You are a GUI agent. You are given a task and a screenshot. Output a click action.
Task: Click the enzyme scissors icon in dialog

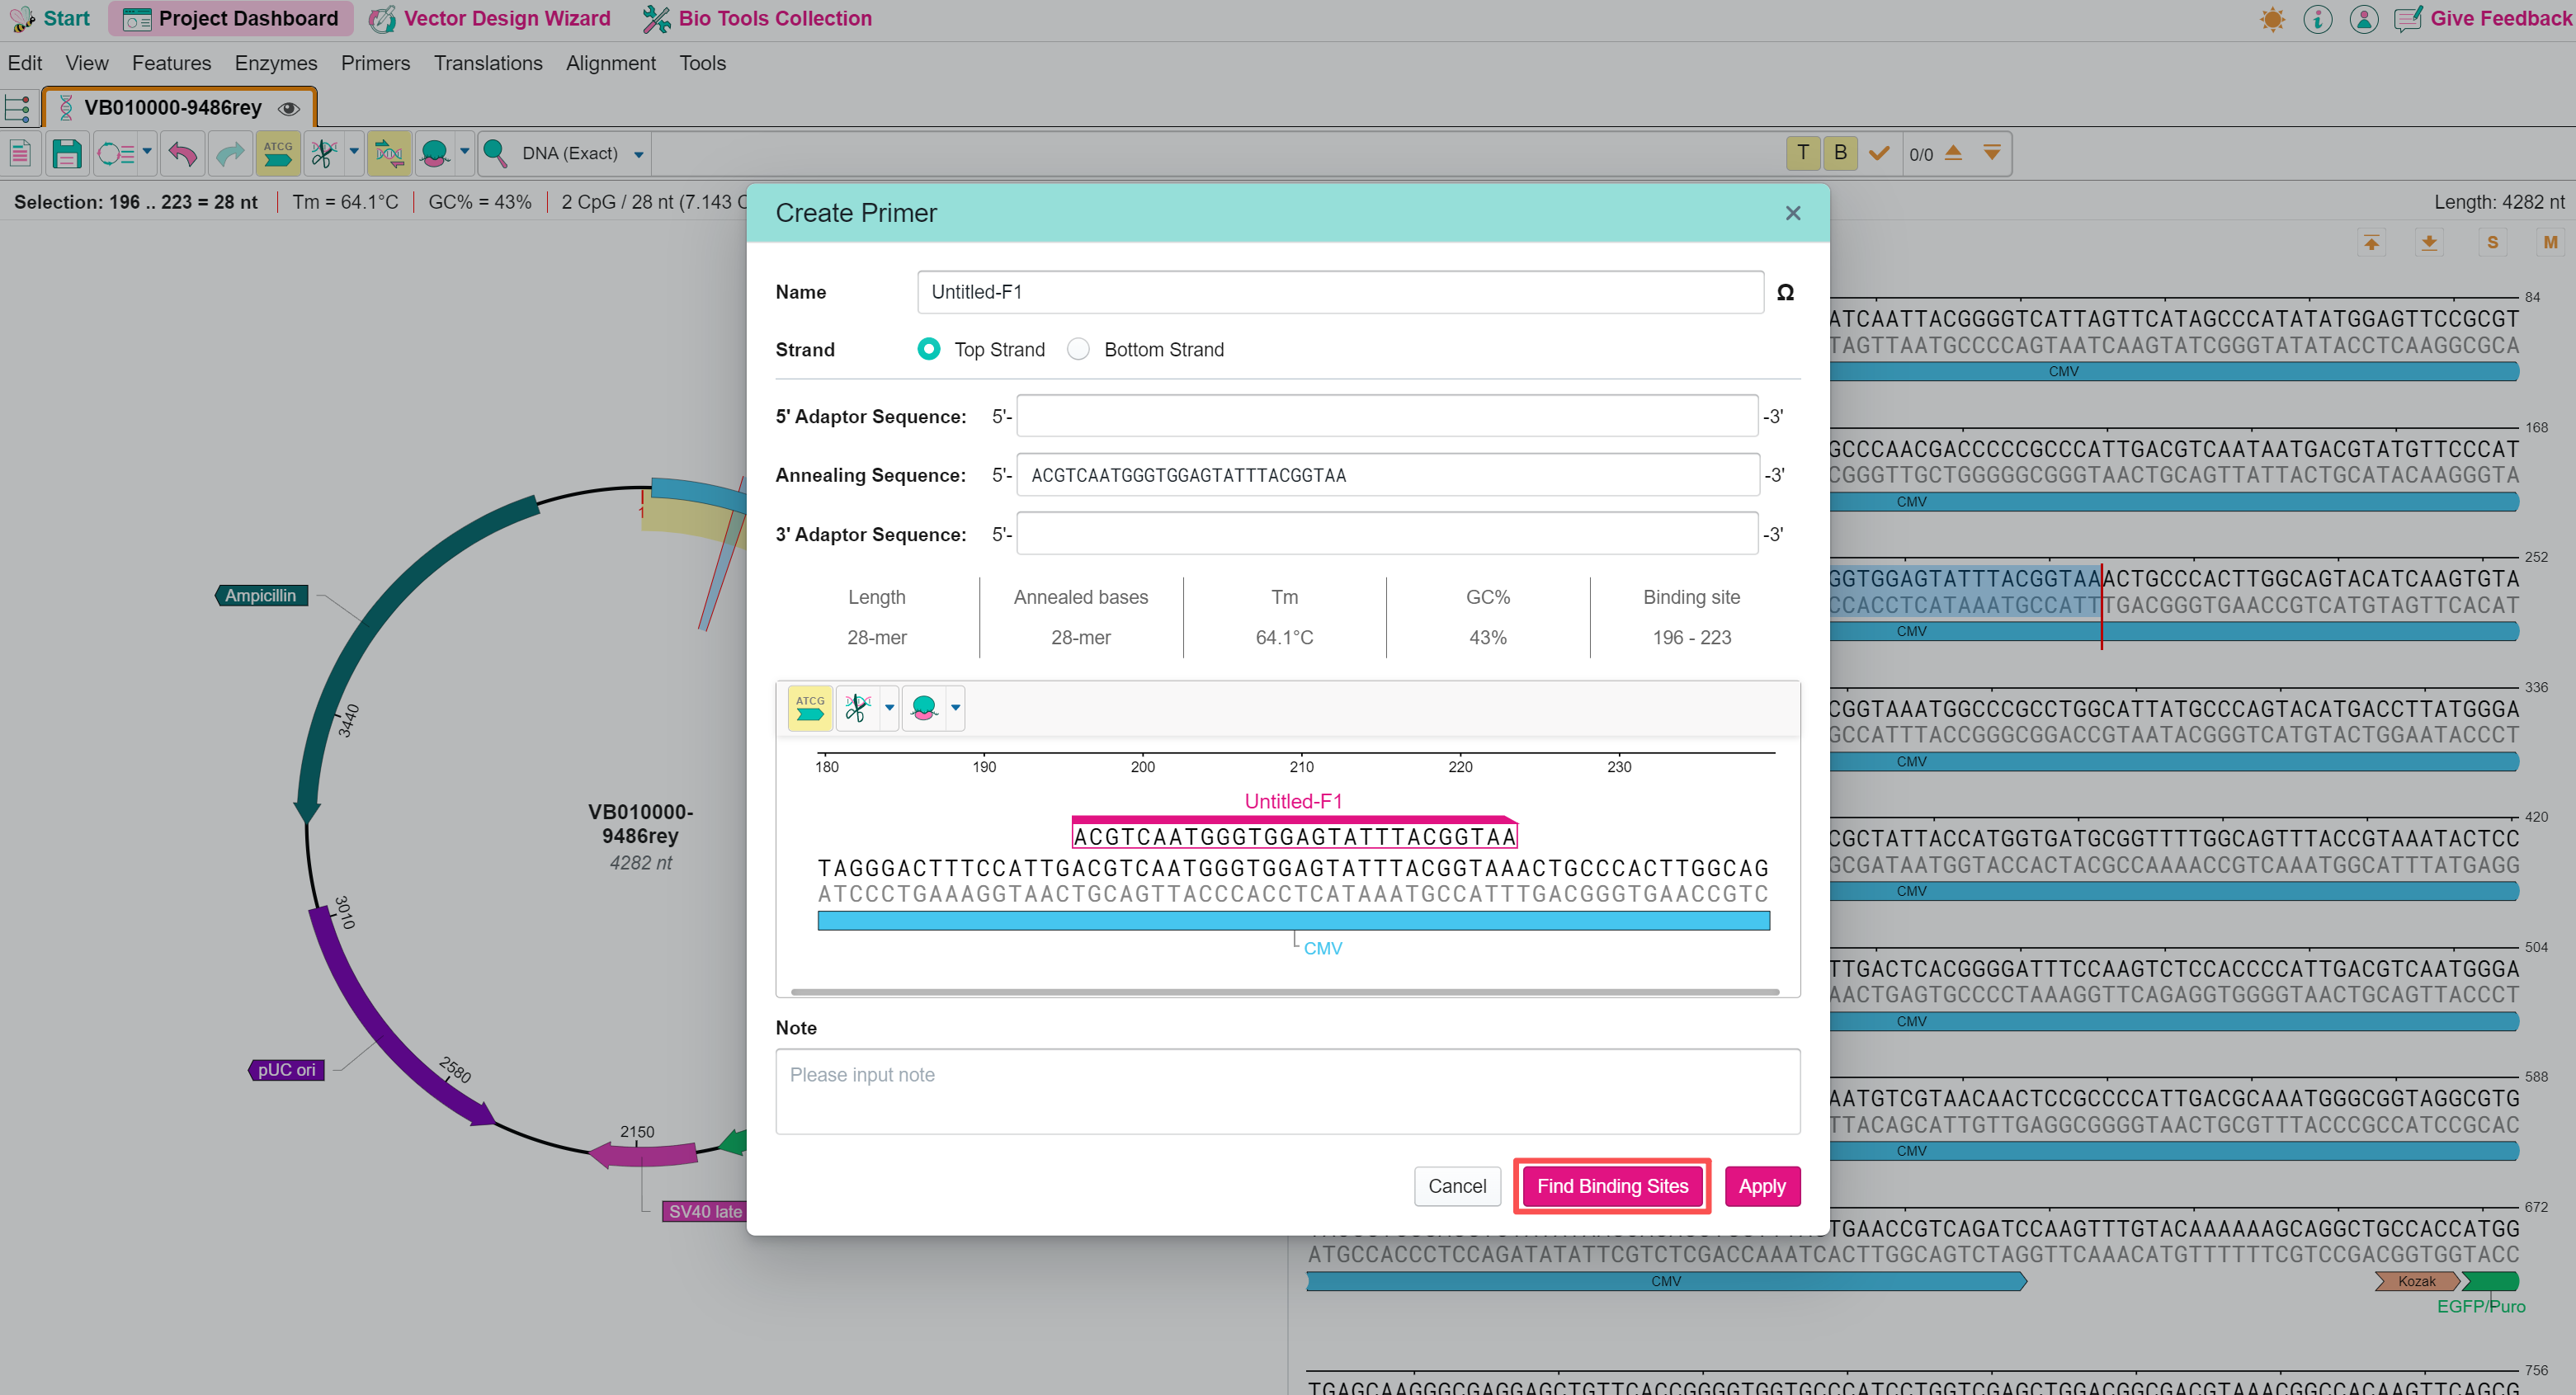(857, 708)
